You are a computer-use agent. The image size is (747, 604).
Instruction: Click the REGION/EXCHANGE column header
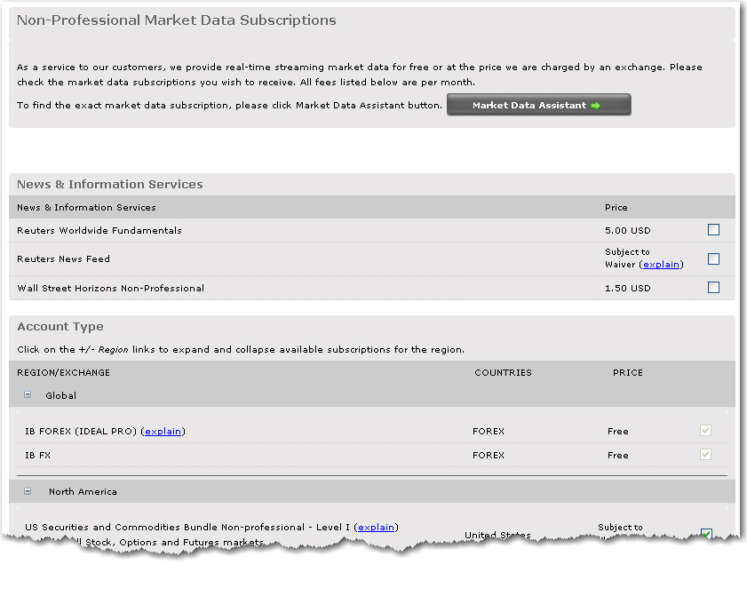tap(64, 373)
